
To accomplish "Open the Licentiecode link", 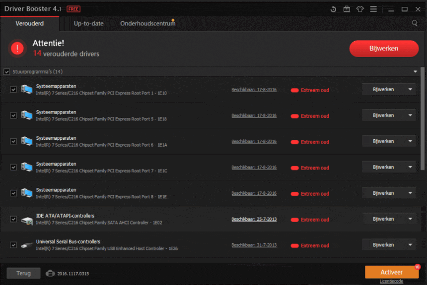I will point(392,281).
